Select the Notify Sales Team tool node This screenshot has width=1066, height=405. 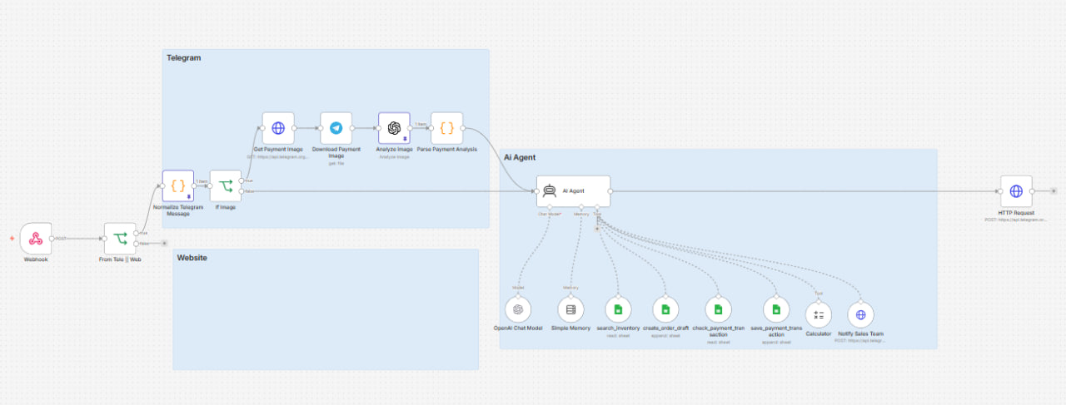pyautogui.click(x=861, y=314)
